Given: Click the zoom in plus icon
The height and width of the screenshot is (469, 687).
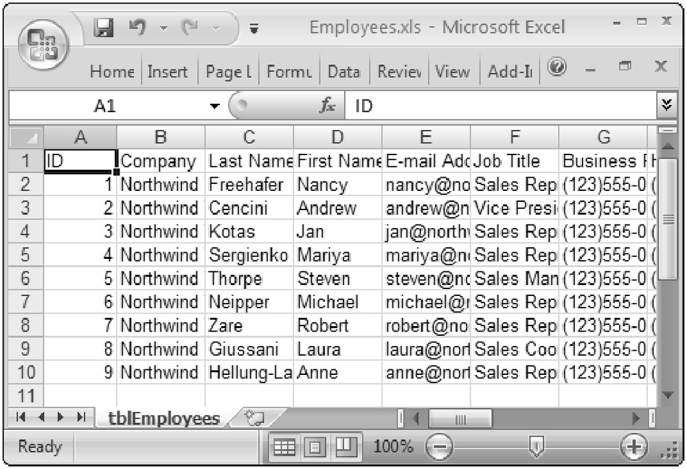Looking at the screenshot, I should [632, 446].
